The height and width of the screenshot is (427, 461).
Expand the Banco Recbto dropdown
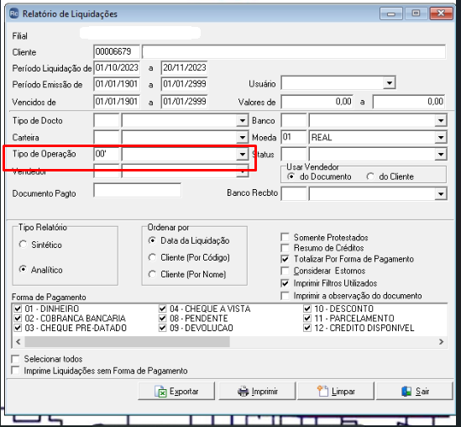click(441, 193)
